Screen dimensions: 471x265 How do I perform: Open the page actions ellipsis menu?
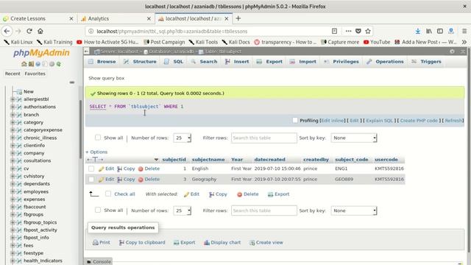point(348,31)
